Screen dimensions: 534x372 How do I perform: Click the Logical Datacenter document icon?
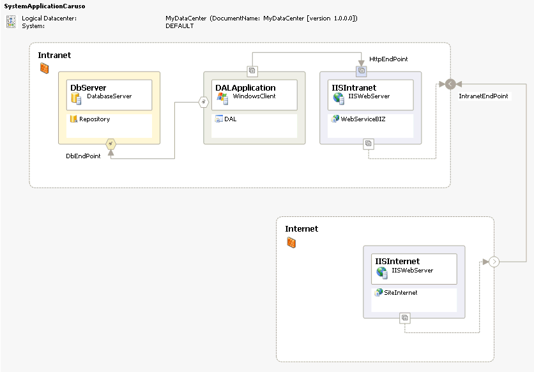(x=11, y=22)
